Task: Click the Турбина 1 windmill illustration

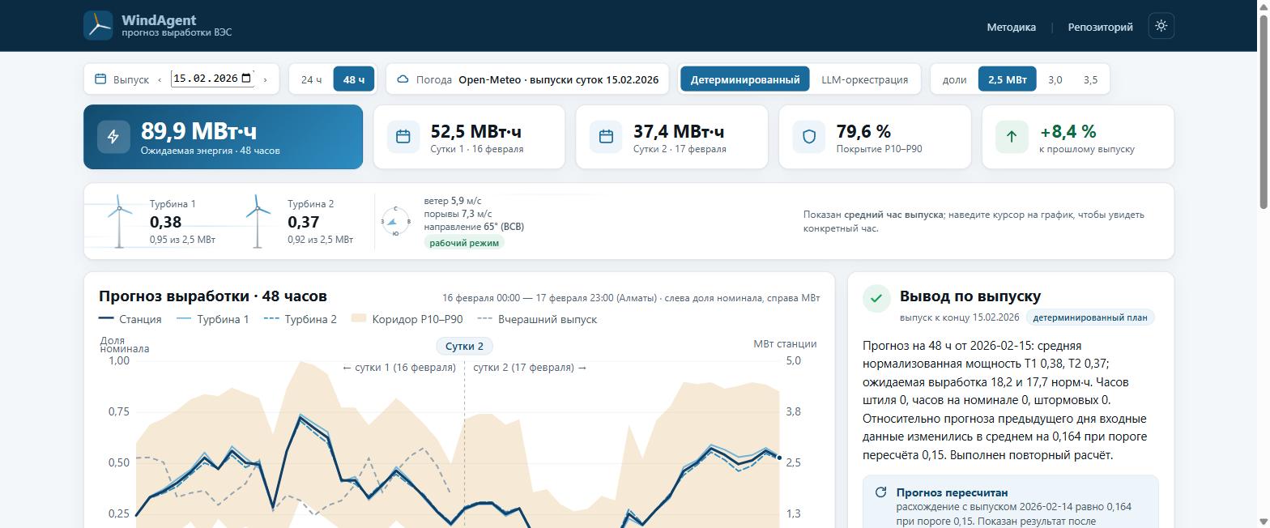Action: [x=119, y=221]
